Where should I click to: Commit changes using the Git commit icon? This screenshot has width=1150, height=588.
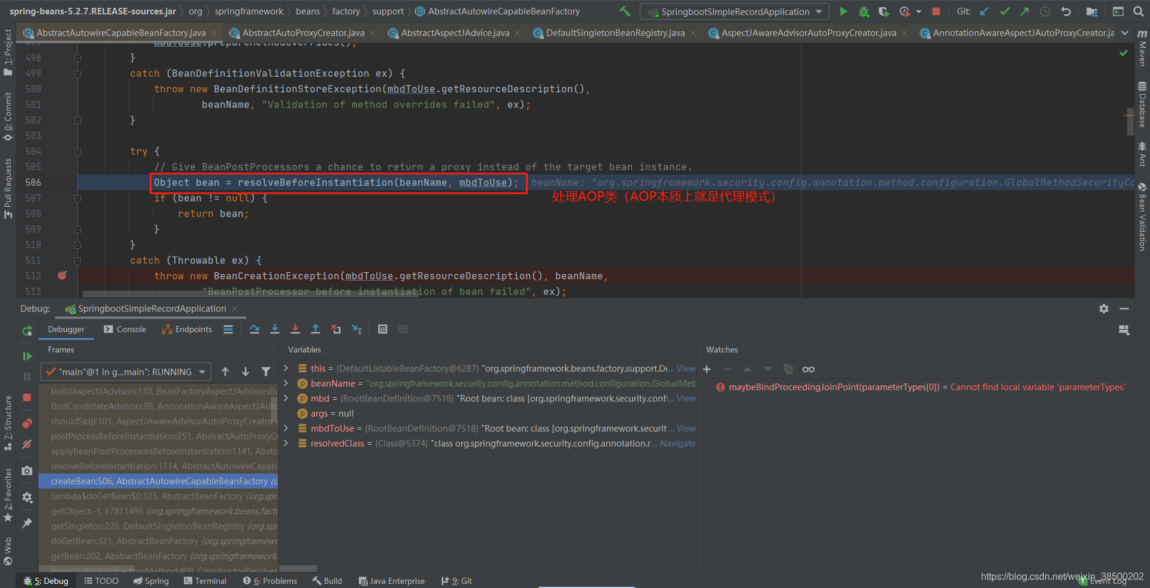click(1004, 11)
